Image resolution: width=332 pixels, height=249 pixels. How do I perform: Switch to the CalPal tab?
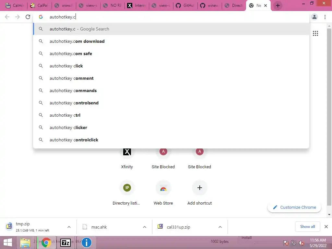click(x=39, y=6)
